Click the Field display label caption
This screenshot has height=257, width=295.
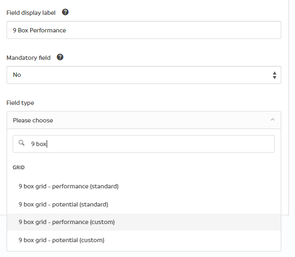click(x=31, y=13)
